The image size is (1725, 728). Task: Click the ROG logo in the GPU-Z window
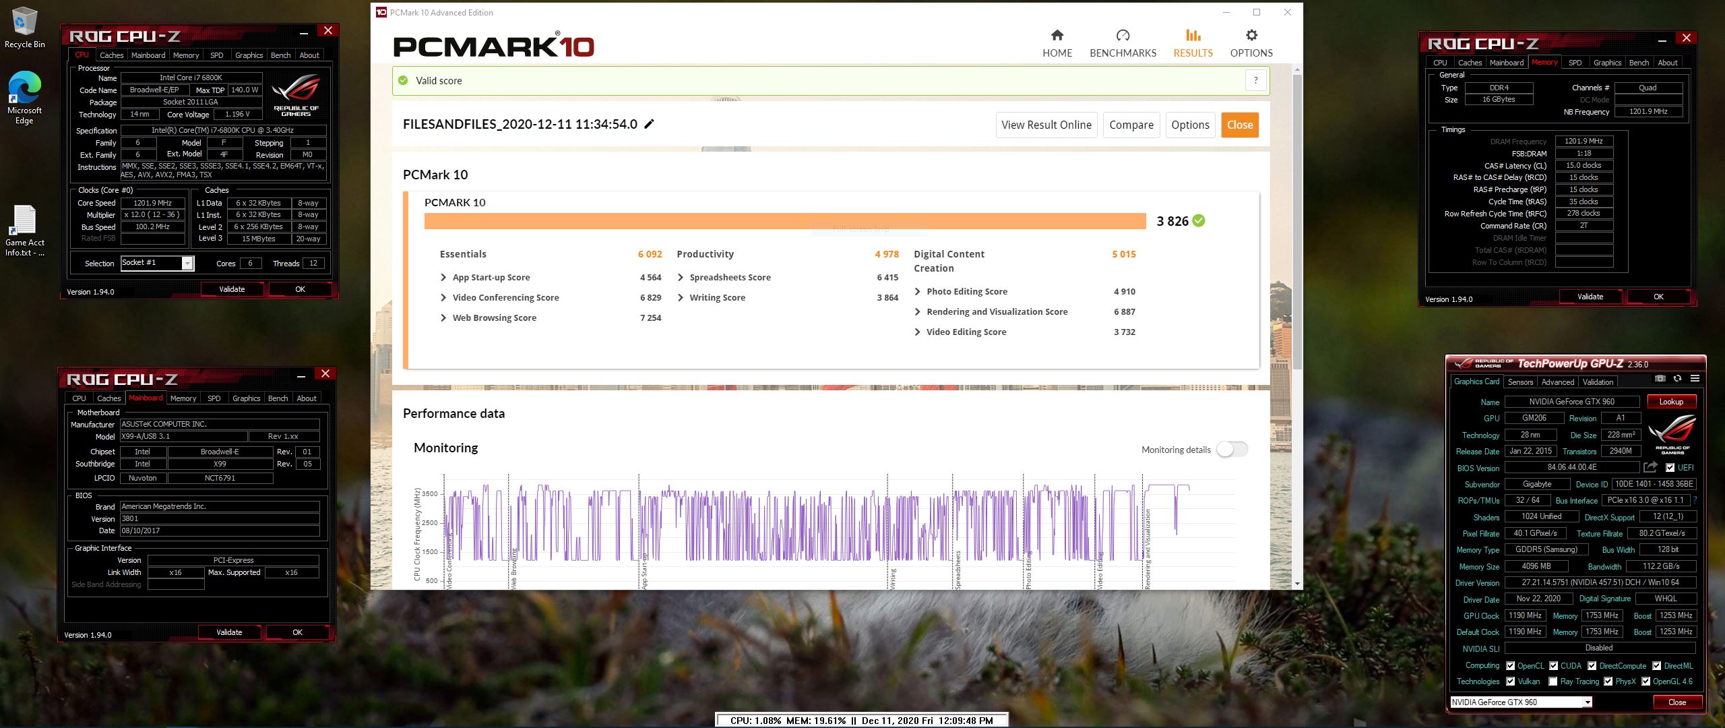tap(1672, 434)
